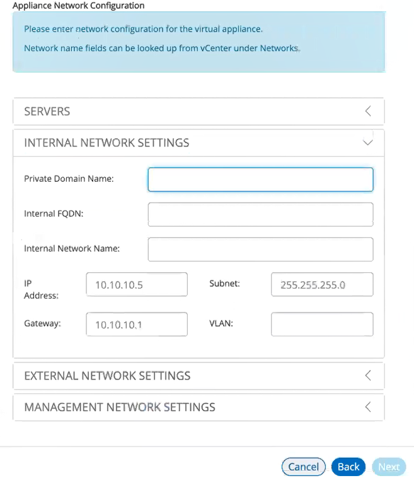Viewport: 414px width, 478px height.
Task: Click the Subnet mask field
Action: (x=322, y=284)
